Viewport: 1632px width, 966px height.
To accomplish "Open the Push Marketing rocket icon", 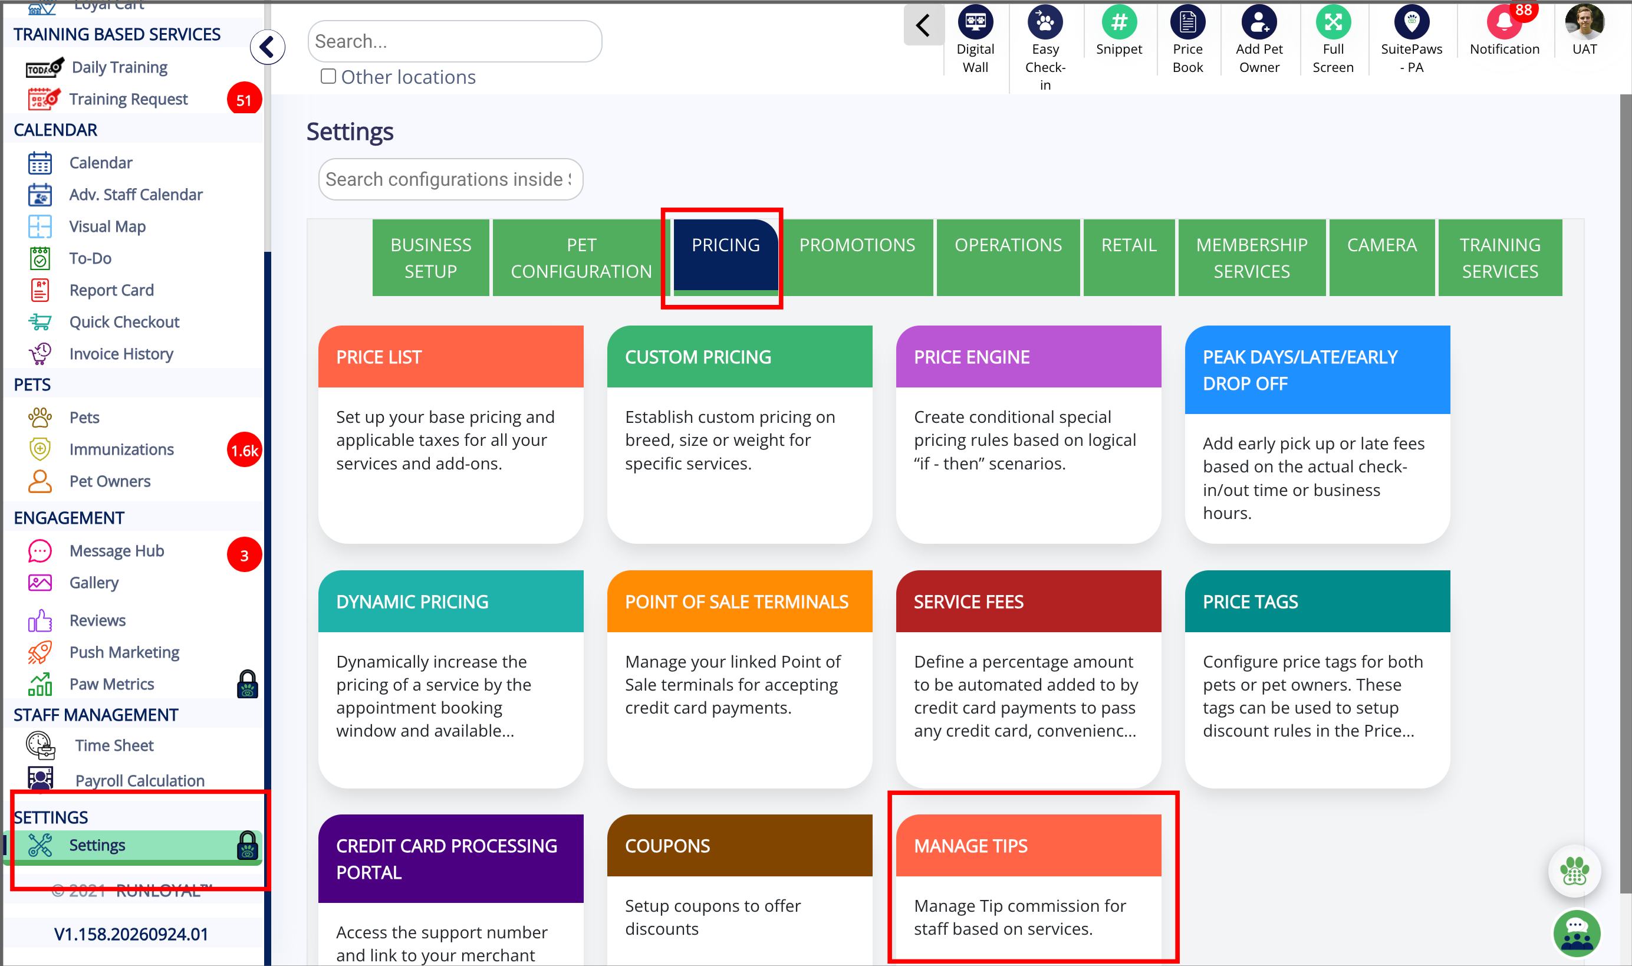I will 40,652.
